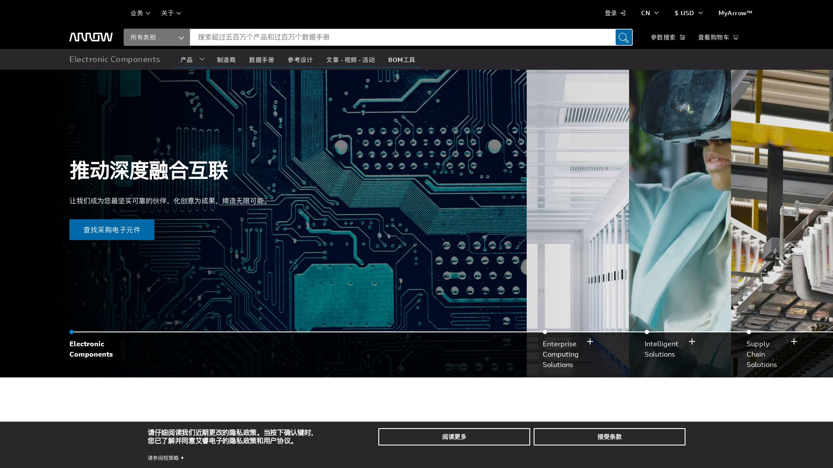Click the 登录 login arrow icon
The image size is (833, 468).
[623, 13]
